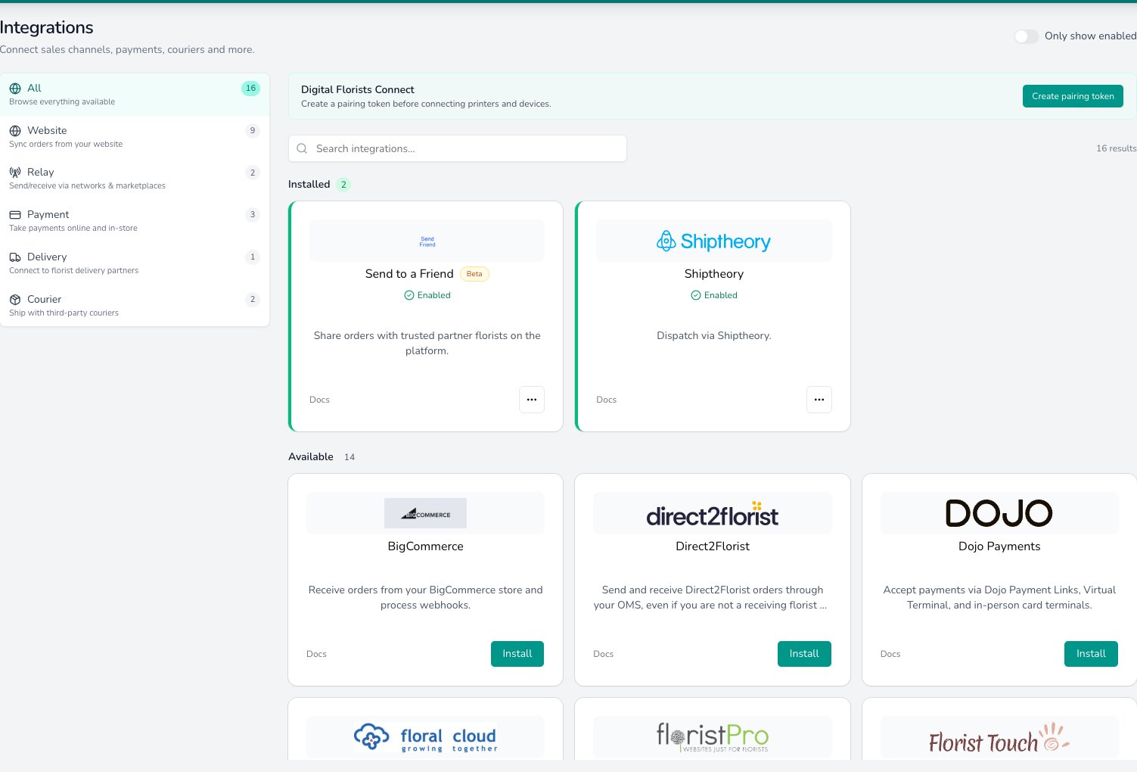Click the 'Digital Florists Connect' heading

(358, 89)
